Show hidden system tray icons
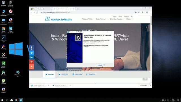 [161, 100]
